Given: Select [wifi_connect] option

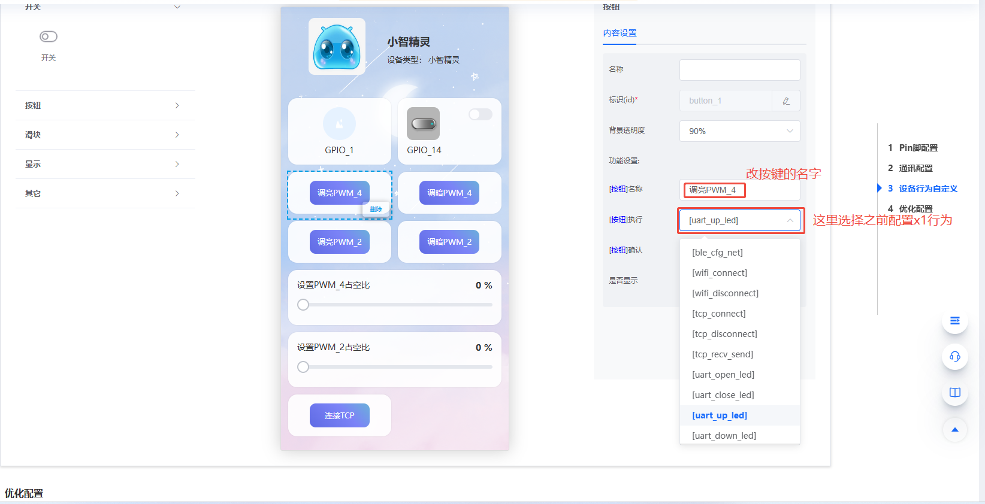Looking at the screenshot, I should (740, 273).
